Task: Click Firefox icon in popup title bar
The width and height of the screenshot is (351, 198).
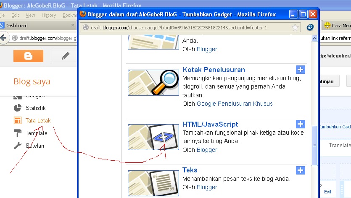Action: coord(83,14)
